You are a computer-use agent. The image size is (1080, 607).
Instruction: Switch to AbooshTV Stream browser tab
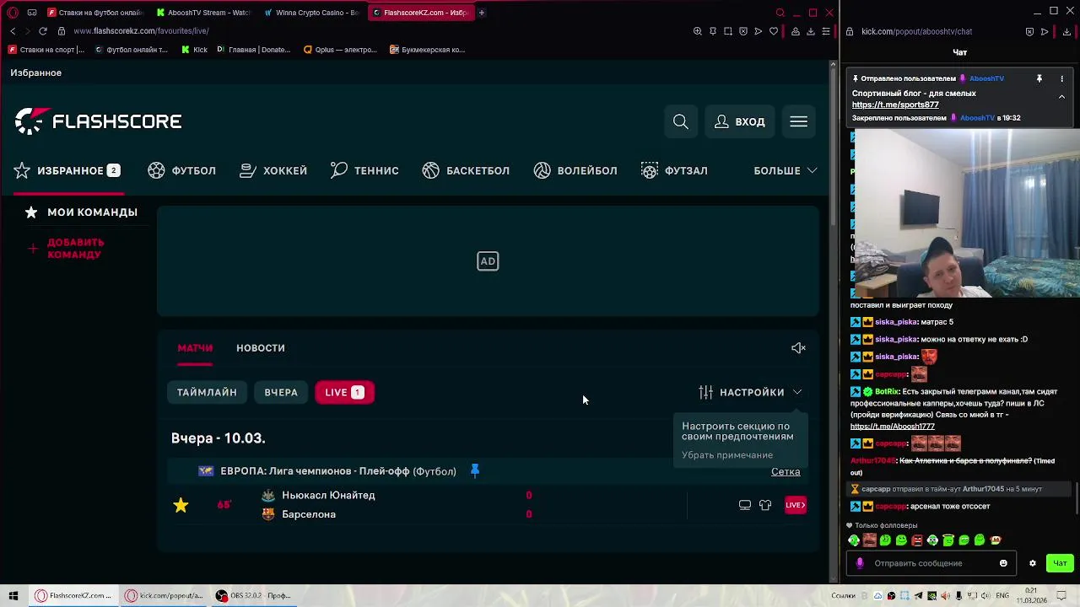click(x=205, y=13)
